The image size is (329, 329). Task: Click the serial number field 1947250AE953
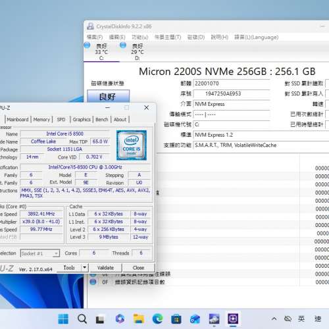tap(232, 94)
